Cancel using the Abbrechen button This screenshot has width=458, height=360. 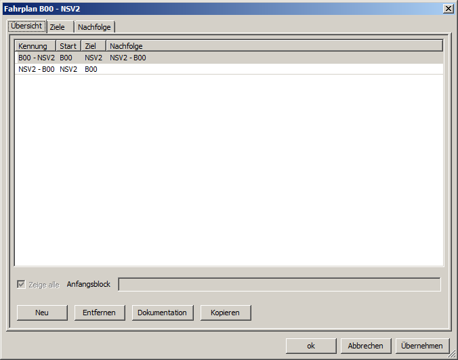click(x=366, y=346)
